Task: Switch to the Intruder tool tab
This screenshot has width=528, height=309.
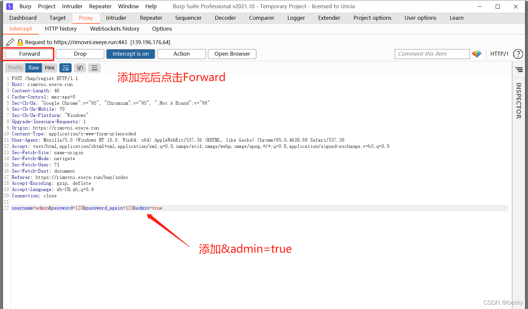Action: coord(116,18)
